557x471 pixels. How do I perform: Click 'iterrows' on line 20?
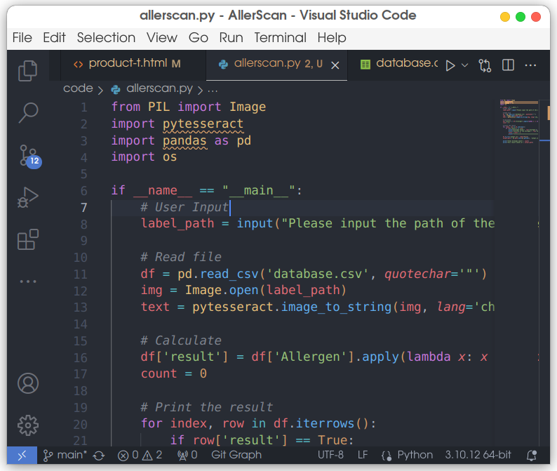click(325, 424)
